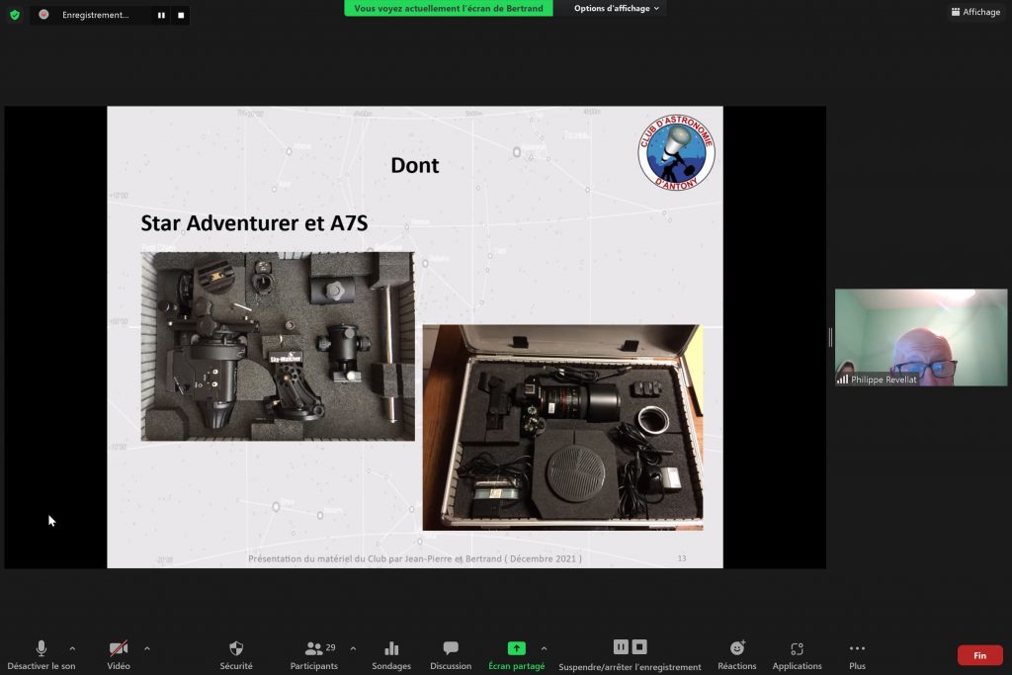
Task: Click the red recording indicator dot
Action: [43, 14]
